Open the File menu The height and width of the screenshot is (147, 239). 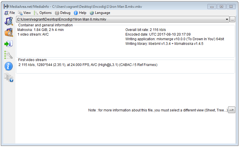(10, 13)
